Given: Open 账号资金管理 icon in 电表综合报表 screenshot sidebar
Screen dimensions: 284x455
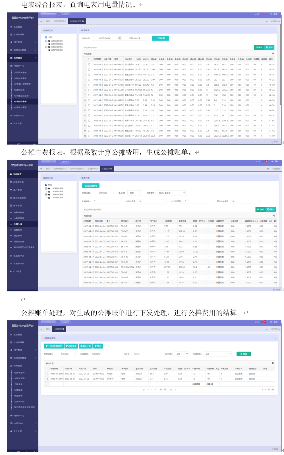Looking at the screenshot, I should (11, 50).
